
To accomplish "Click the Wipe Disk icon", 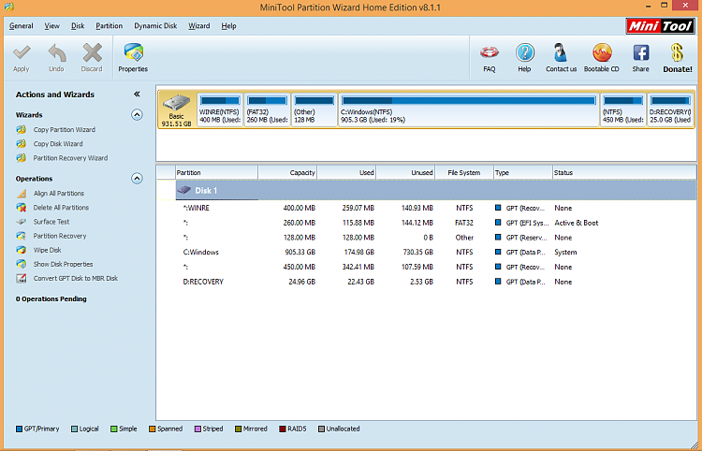I will pos(21,250).
